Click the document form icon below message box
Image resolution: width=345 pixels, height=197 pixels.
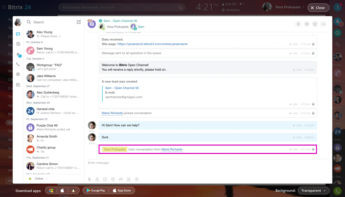click(129, 179)
